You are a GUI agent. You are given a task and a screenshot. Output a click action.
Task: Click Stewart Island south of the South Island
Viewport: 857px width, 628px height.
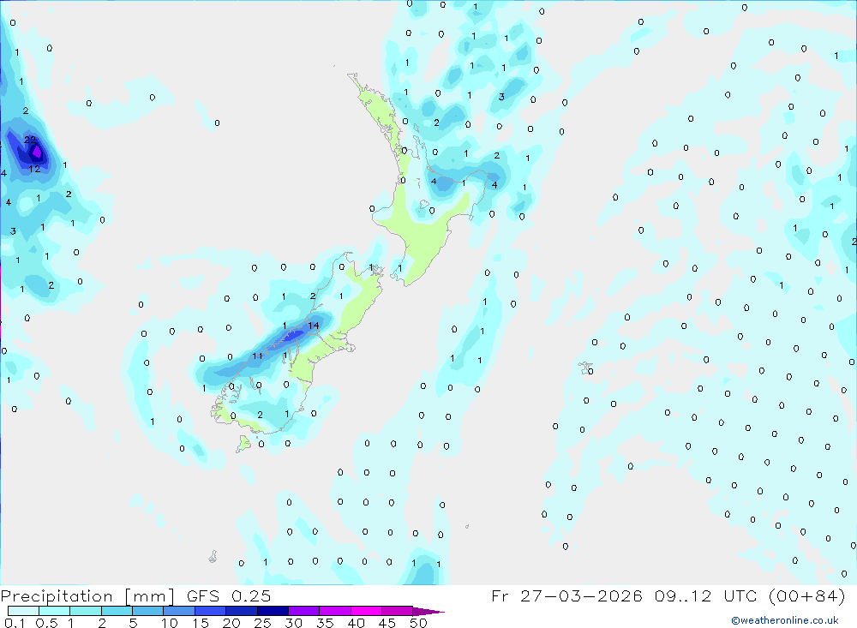(243, 443)
